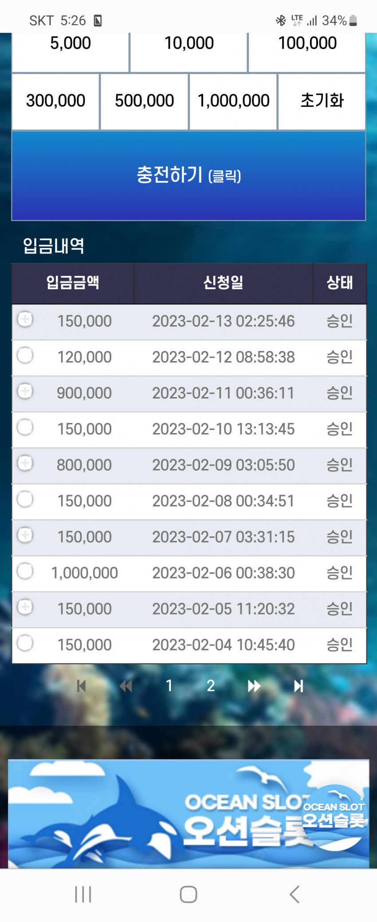Choose the 500,000 amount preset
377x922 pixels.
coord(145,101)
